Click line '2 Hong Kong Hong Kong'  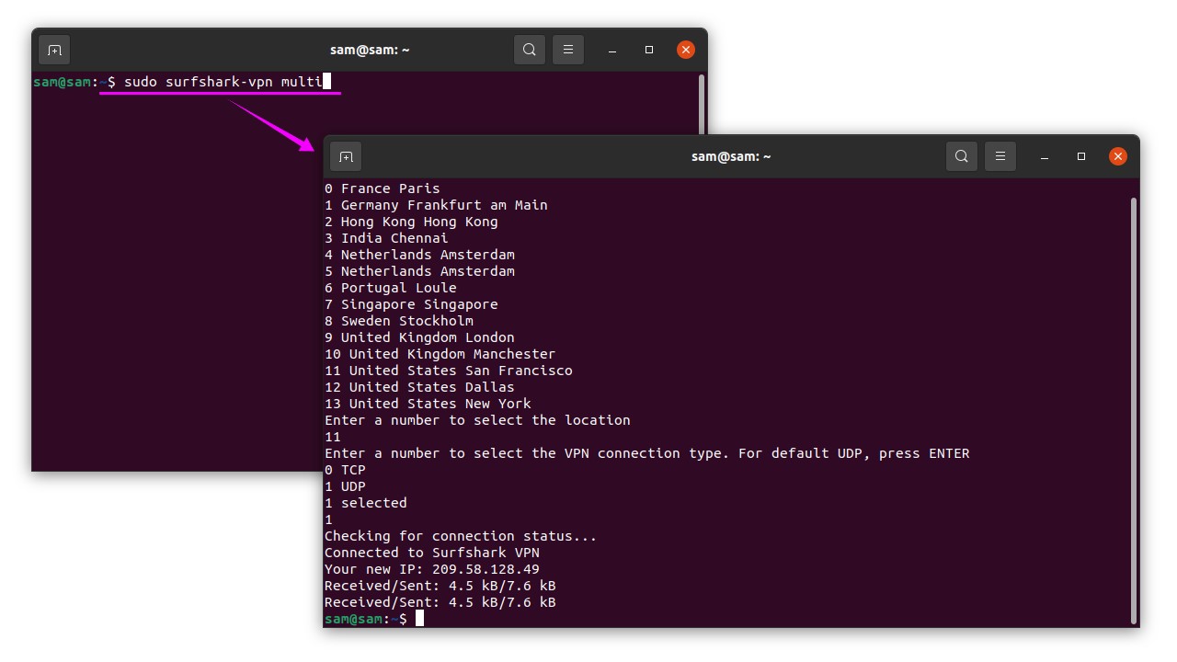[411, 222]
